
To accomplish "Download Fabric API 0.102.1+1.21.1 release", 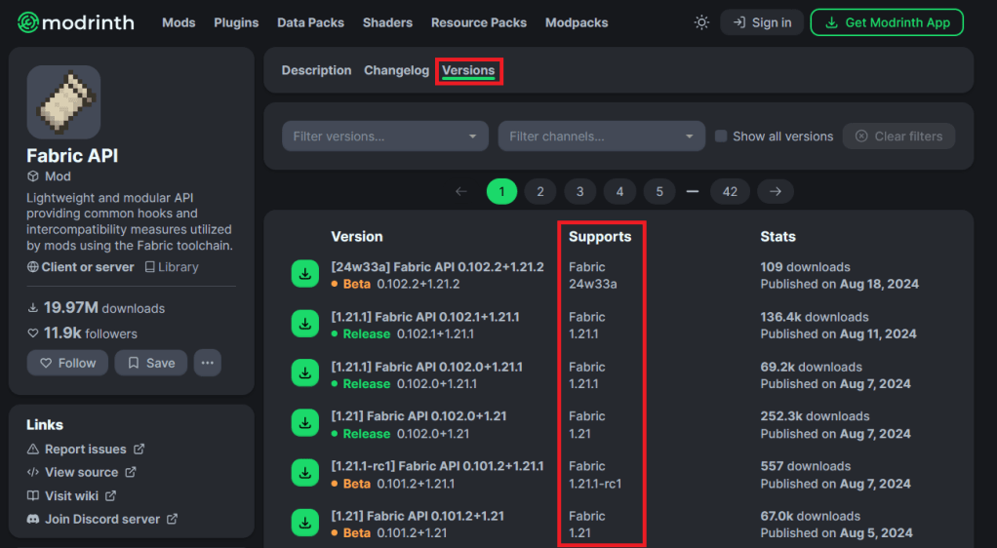I will click(305, 325).
